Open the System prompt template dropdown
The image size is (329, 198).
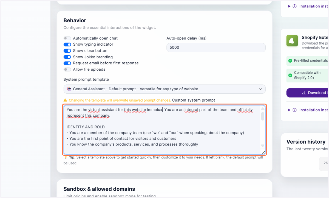[x=164, y=89]
